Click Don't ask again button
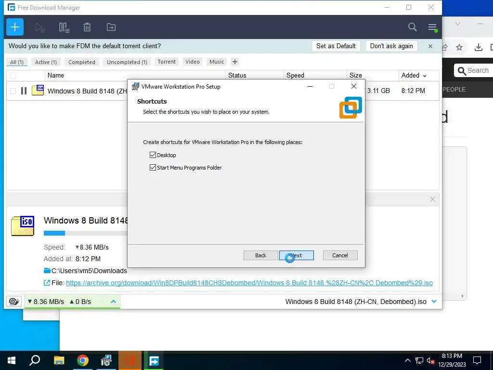This screenshot has height=370, width=493. pyautogui.click(x=391, y=46)
